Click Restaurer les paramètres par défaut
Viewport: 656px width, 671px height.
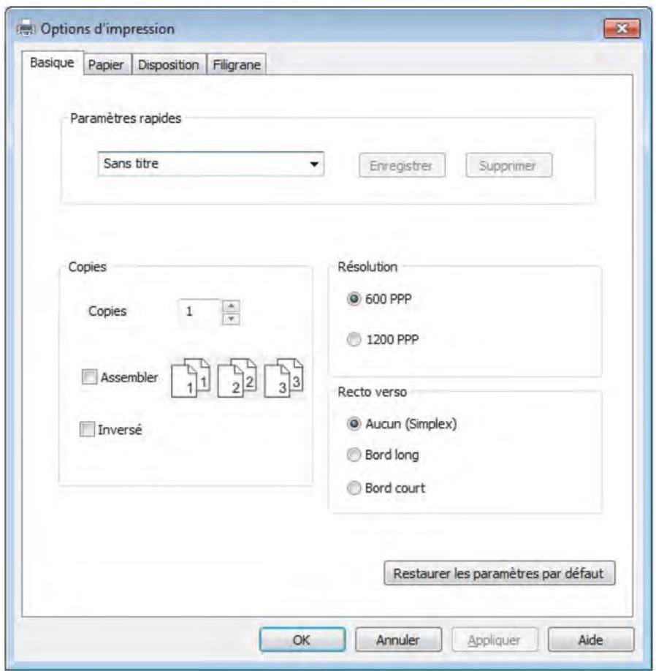(499, 573)
